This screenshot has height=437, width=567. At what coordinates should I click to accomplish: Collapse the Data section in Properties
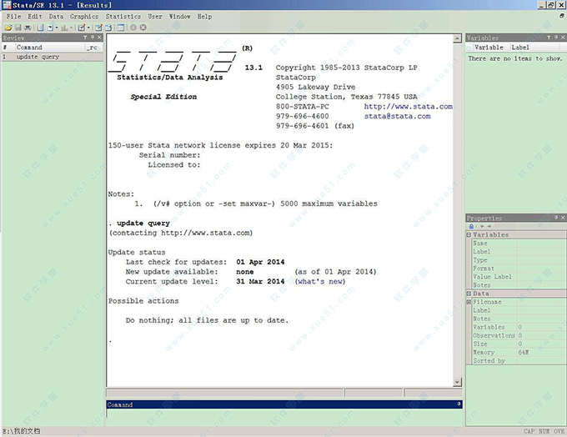click(x=469, y=294)
